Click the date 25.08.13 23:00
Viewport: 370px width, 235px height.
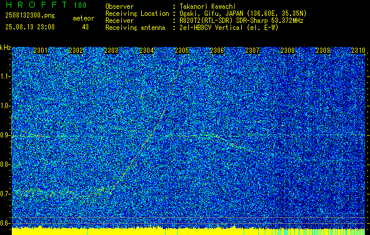coord(30,27)
